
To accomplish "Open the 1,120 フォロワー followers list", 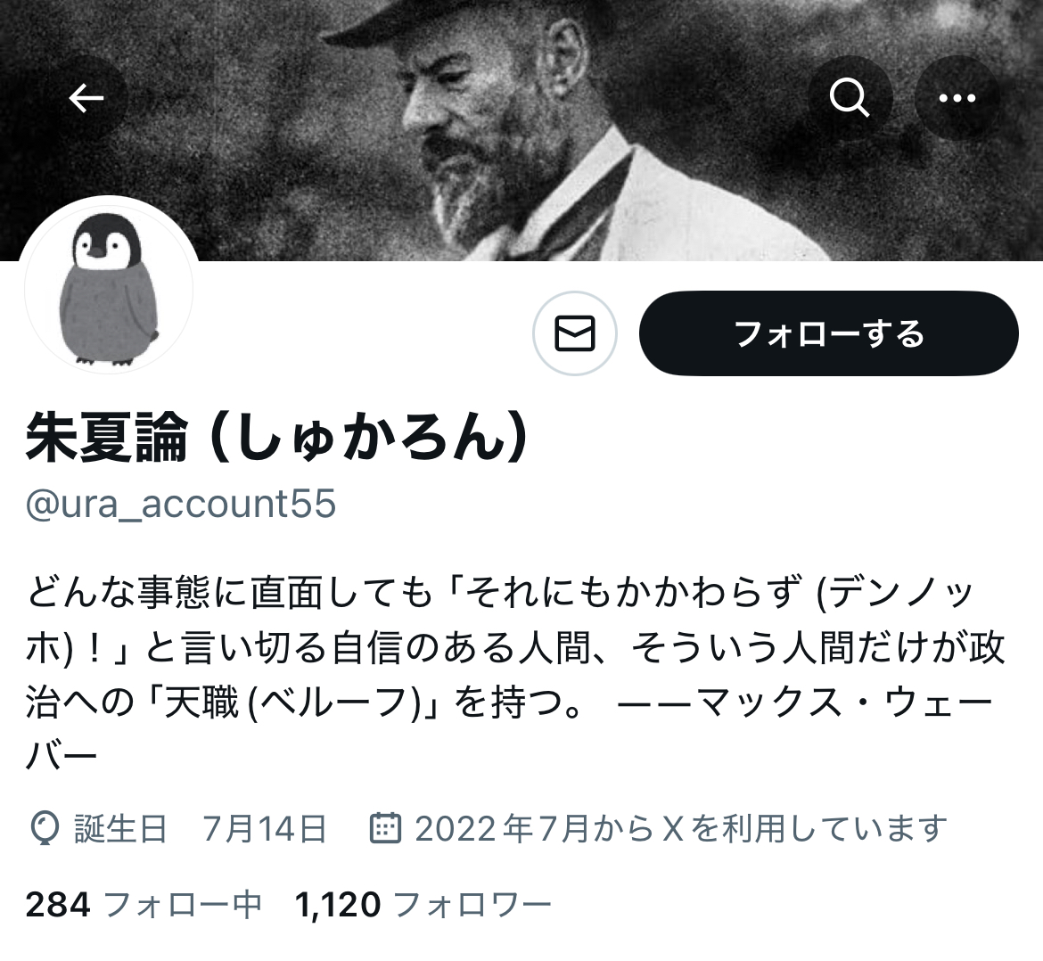I will coord(423,905).
